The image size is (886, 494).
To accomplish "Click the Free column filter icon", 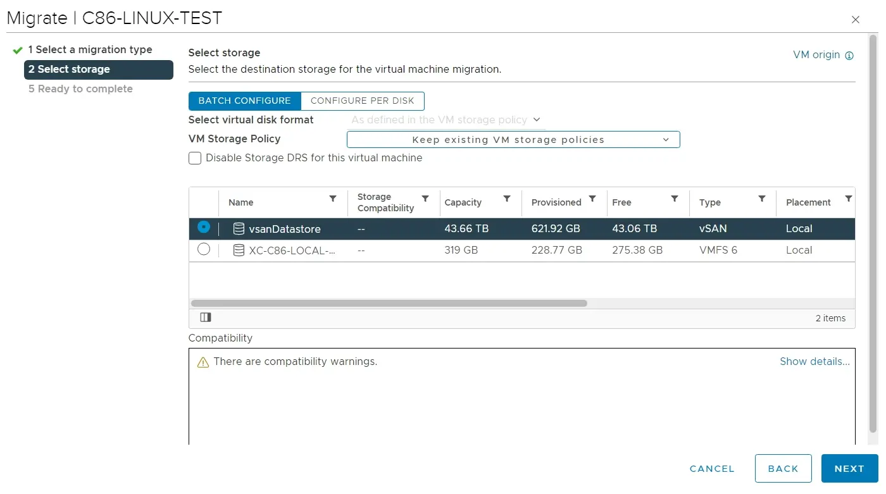I will coord(675,199).
